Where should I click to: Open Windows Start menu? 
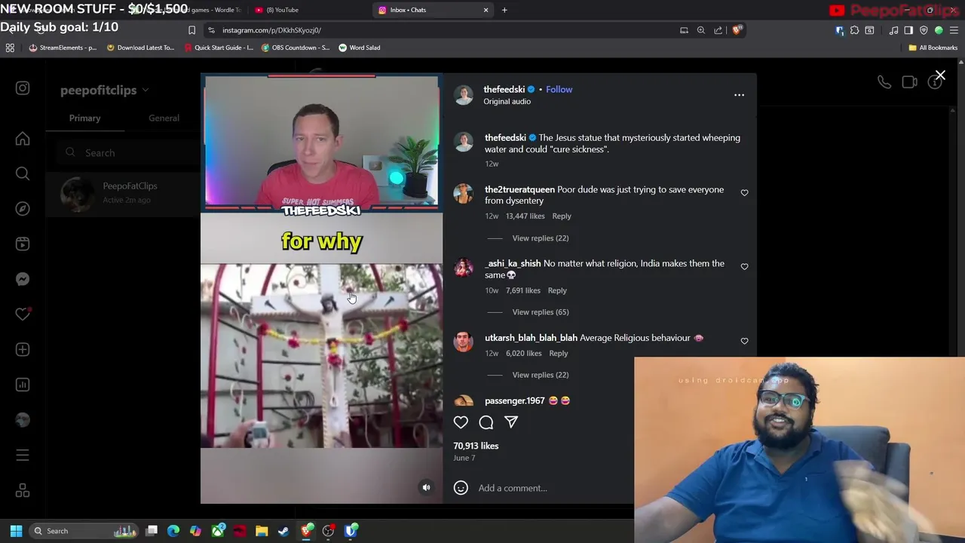[x=16, y=531]
